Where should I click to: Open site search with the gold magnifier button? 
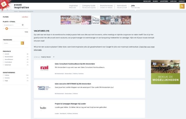[182, 6]
